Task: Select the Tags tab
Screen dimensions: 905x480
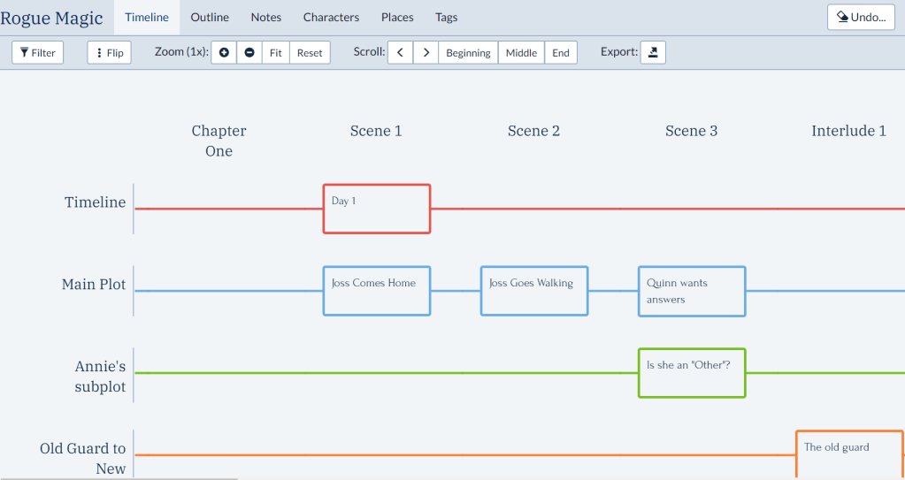Action: [x=447, y=18]
